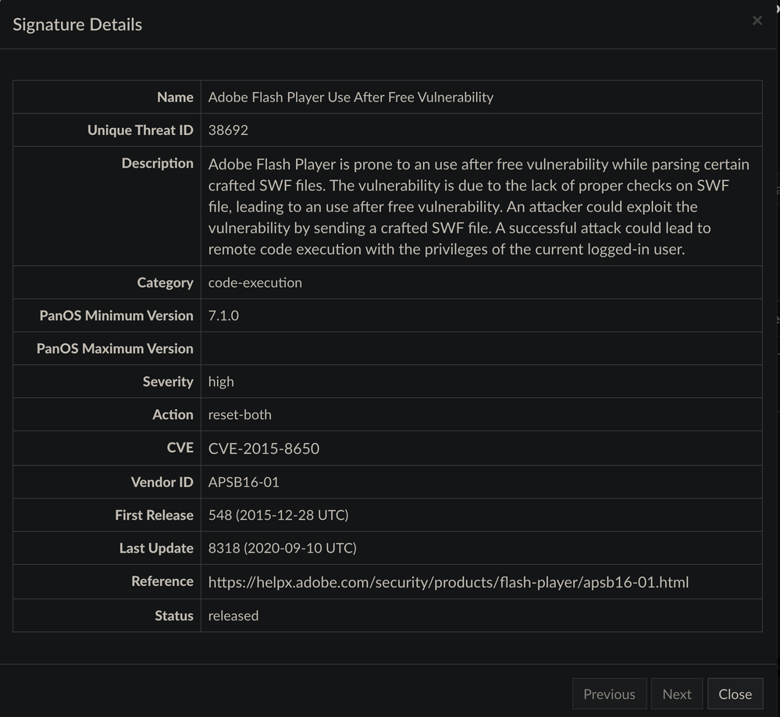The width and height of the screenshot is (780, 717).
Task: Open the Adobe apsb16-01 reference URL
Action: click(x=448, y=582)
